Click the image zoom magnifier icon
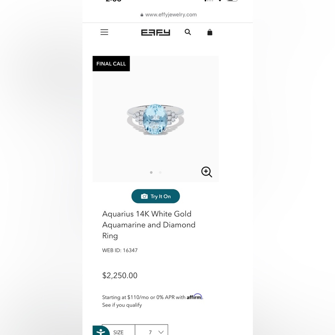Image resolution: width=335 pixels, height=335 pixels. [206, 172]
